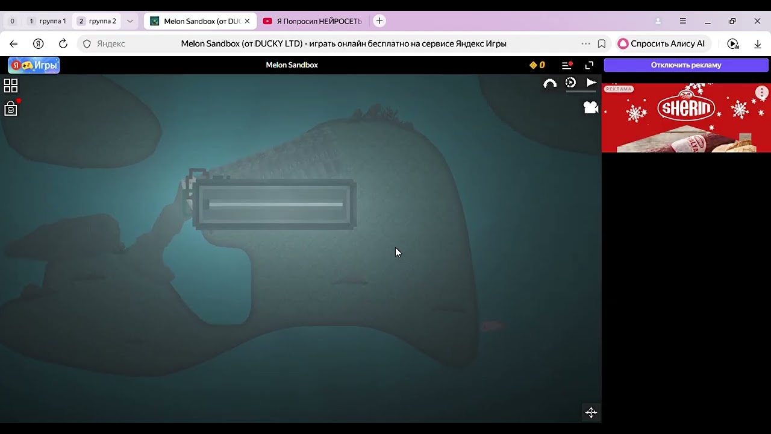Bookmark this page
The width and height of the screenshot is (771, 434).
pos(602,44)
